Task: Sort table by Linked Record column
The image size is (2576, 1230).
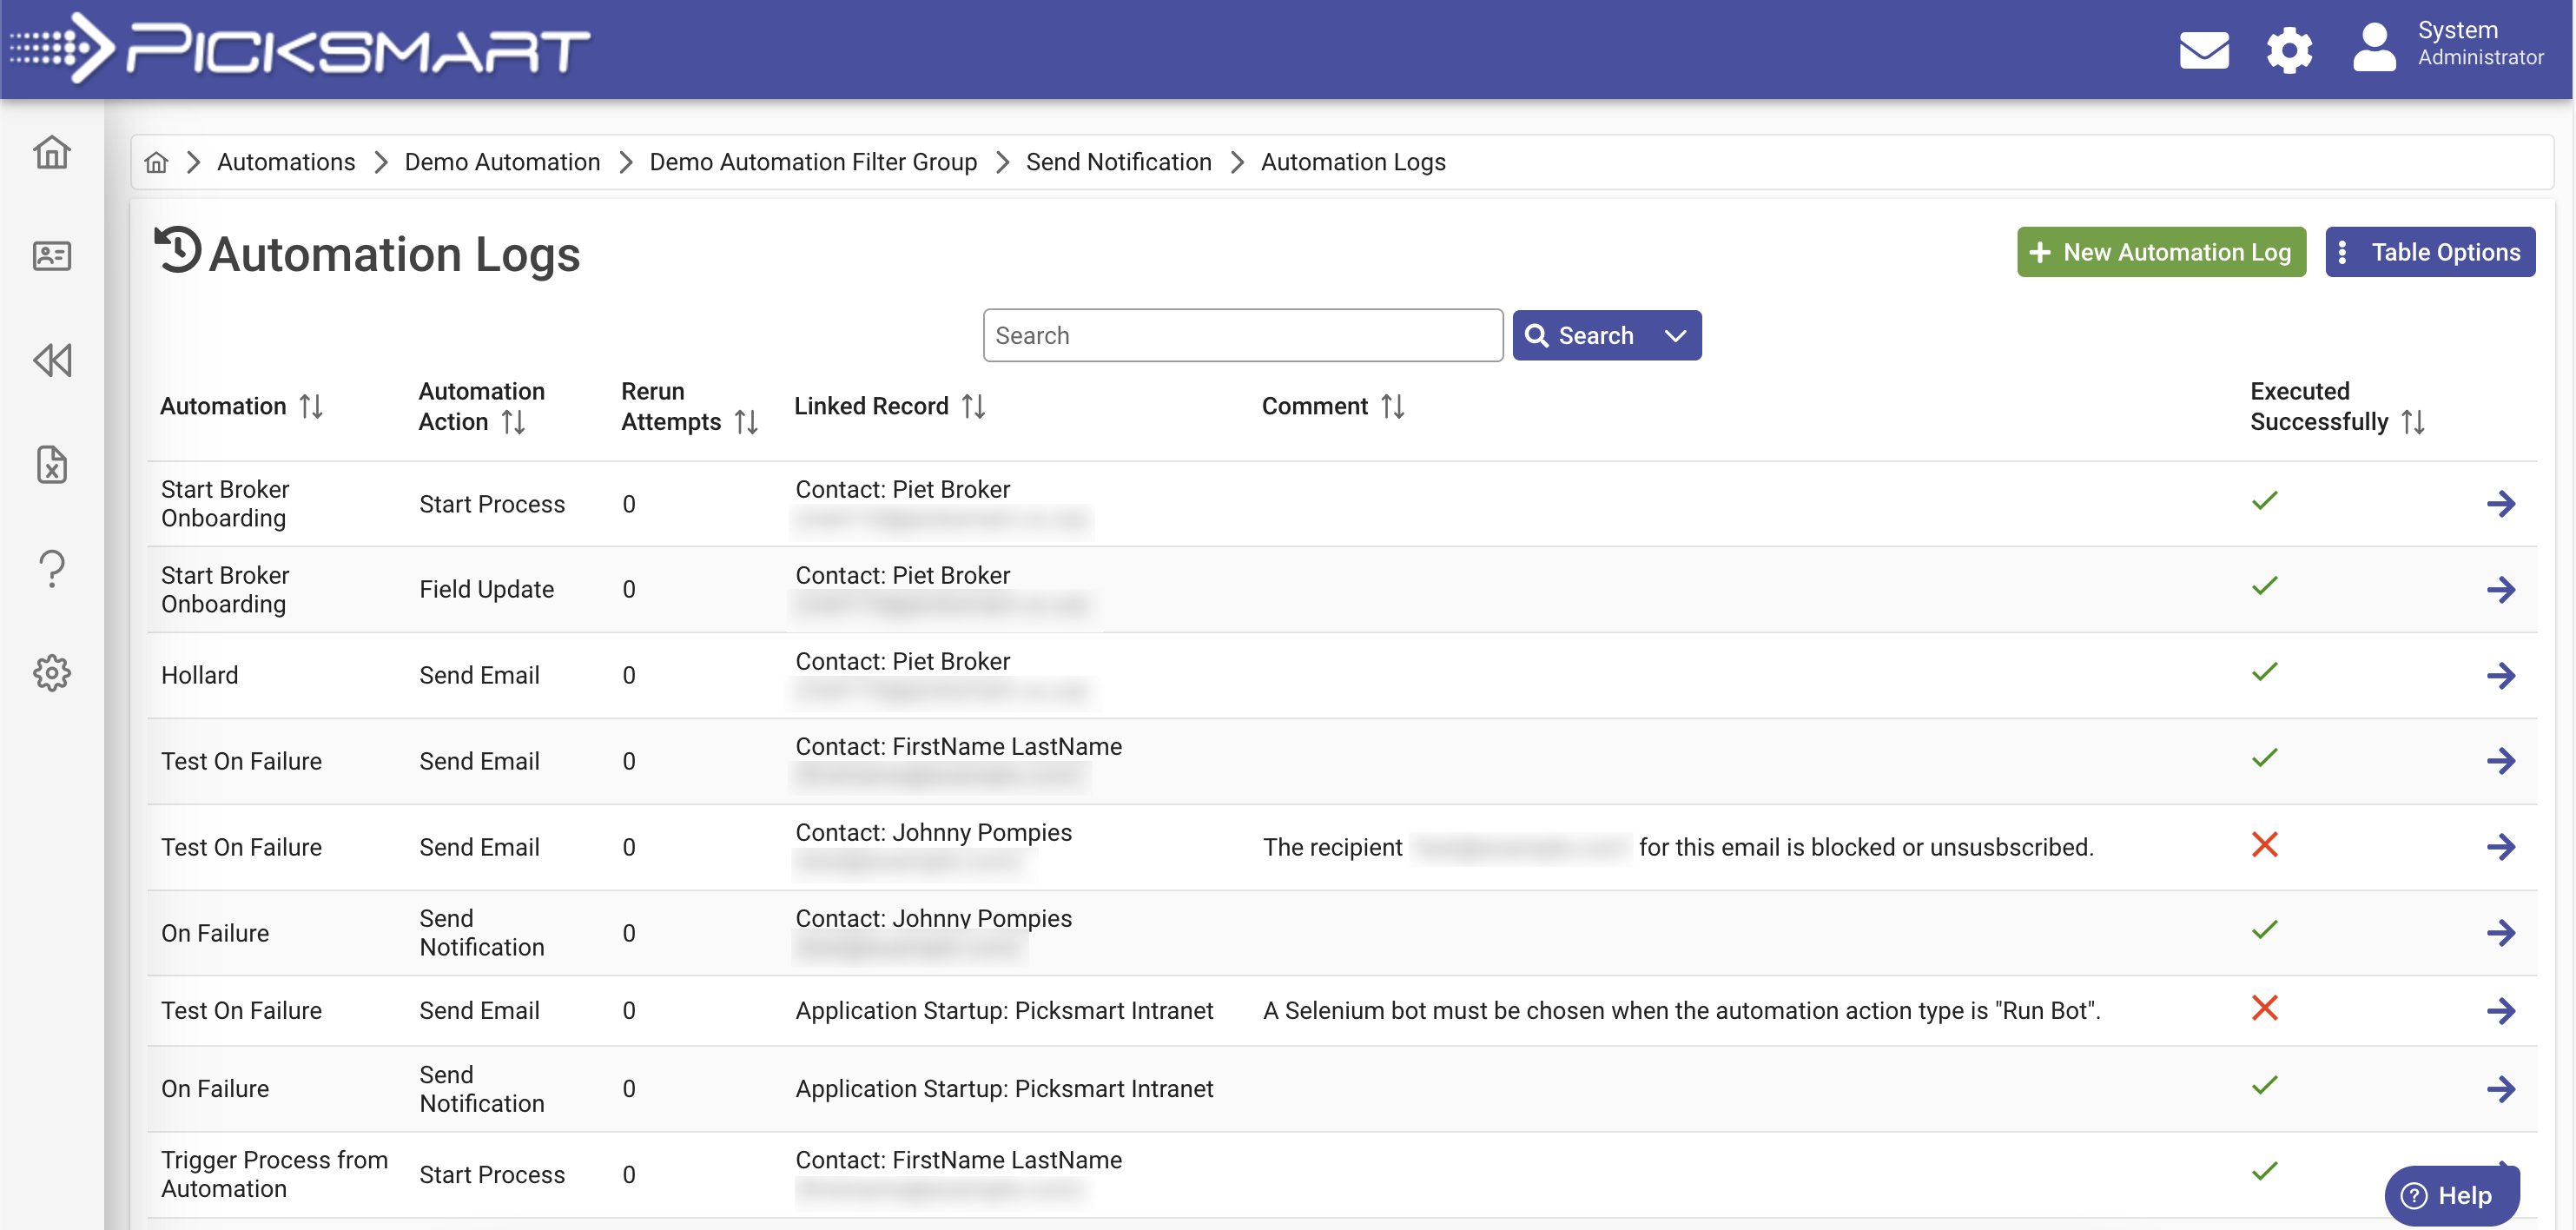Action: coord(973,406)
